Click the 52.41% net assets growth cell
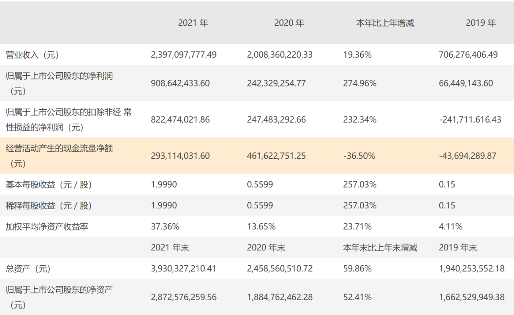This screenshot has width=514, height=315. 357,297
